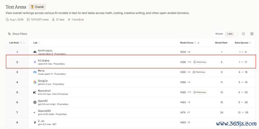Click the info icon beside Model Score
Image resolution: width=259 pixels, height=129 pixels.
pos(195,43)
